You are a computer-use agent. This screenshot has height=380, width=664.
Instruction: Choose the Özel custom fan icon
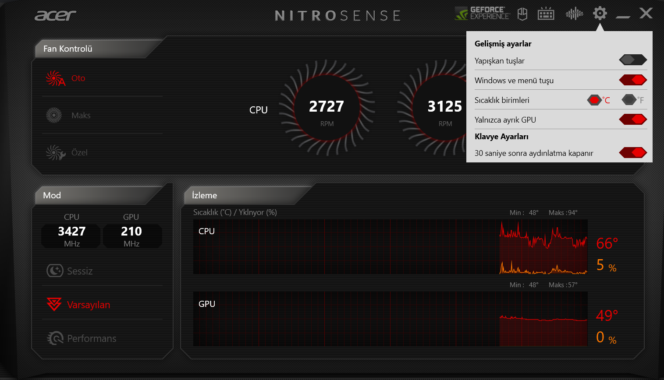point(55,153)
